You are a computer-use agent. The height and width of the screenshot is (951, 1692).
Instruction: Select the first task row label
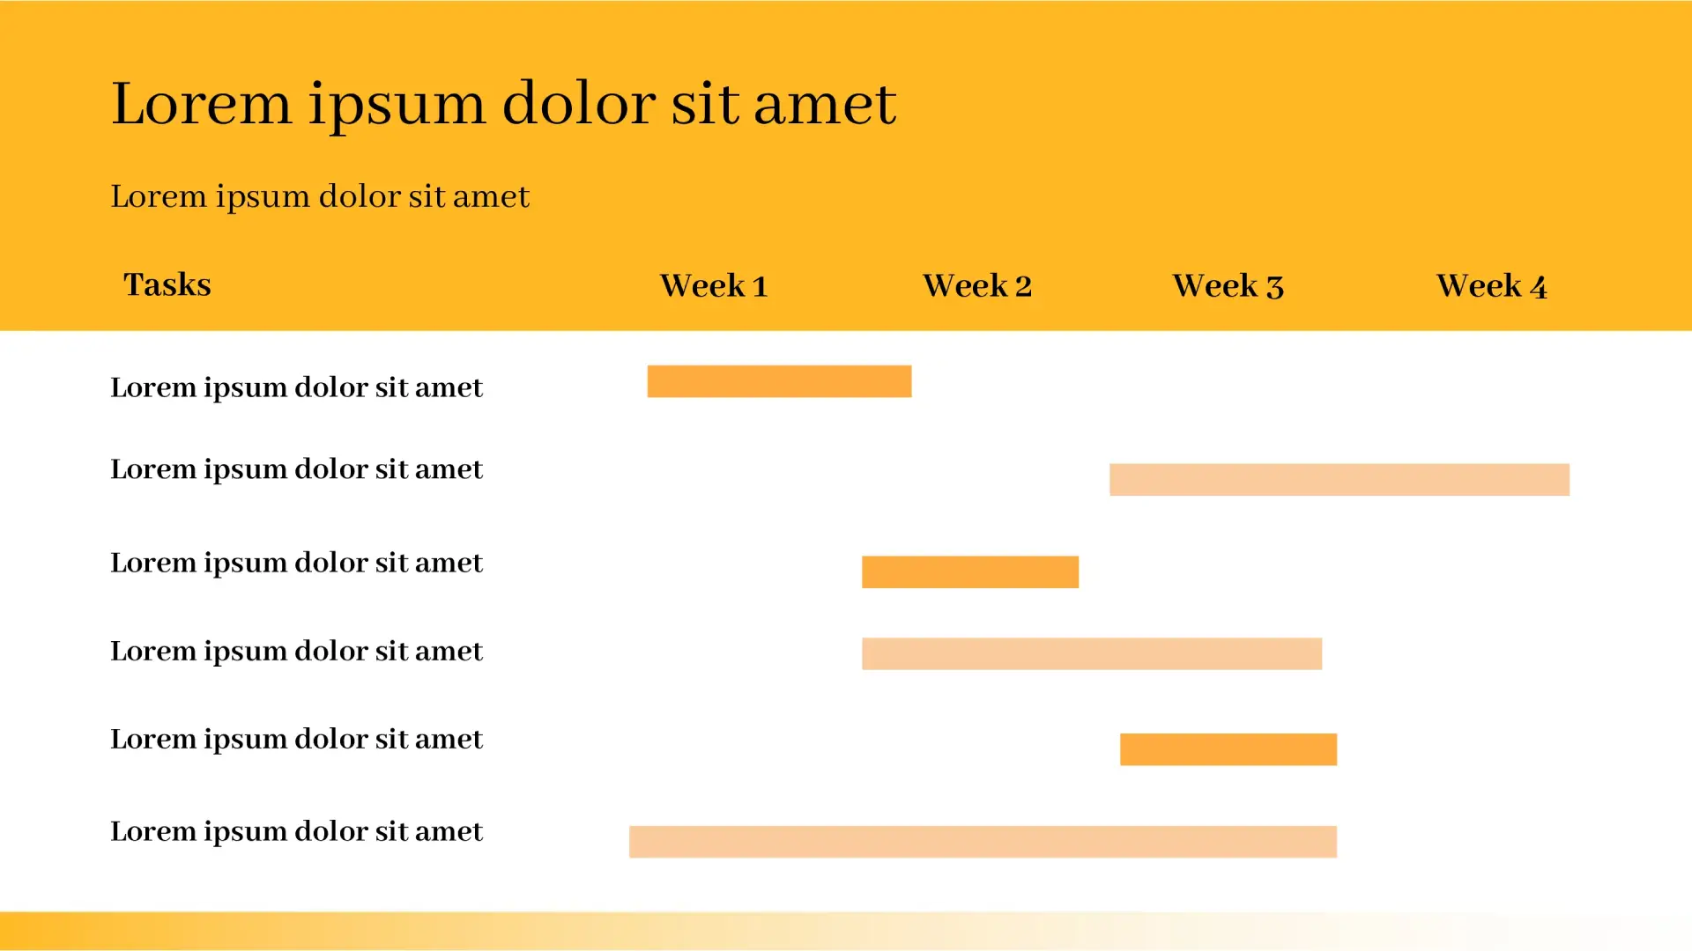(296, 387)
